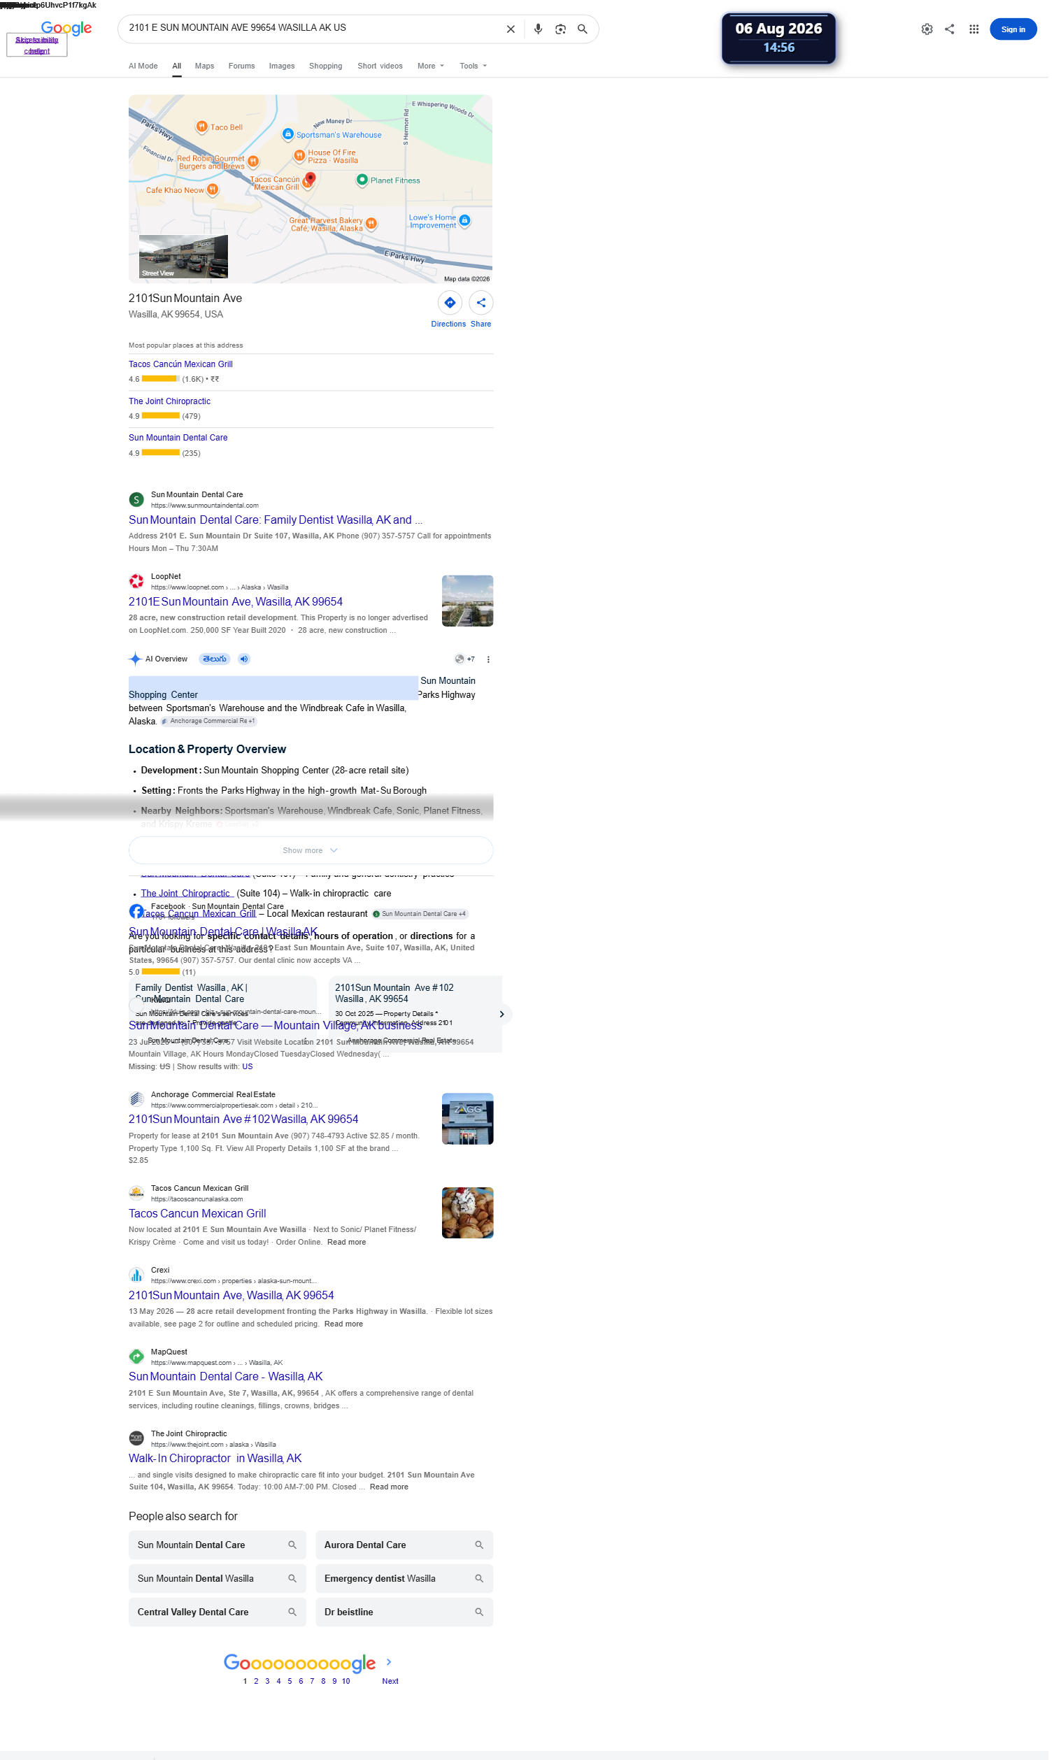The image size is (1061, 1760).
Task: Open the Sun Mountain Dental Care Family Dentist result
Action: (x=275, y=520)
